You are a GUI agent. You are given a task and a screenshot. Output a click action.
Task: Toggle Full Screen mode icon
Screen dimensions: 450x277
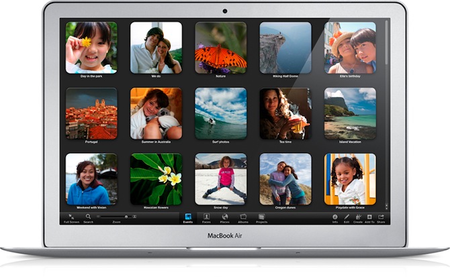click(x=71, y=217)
